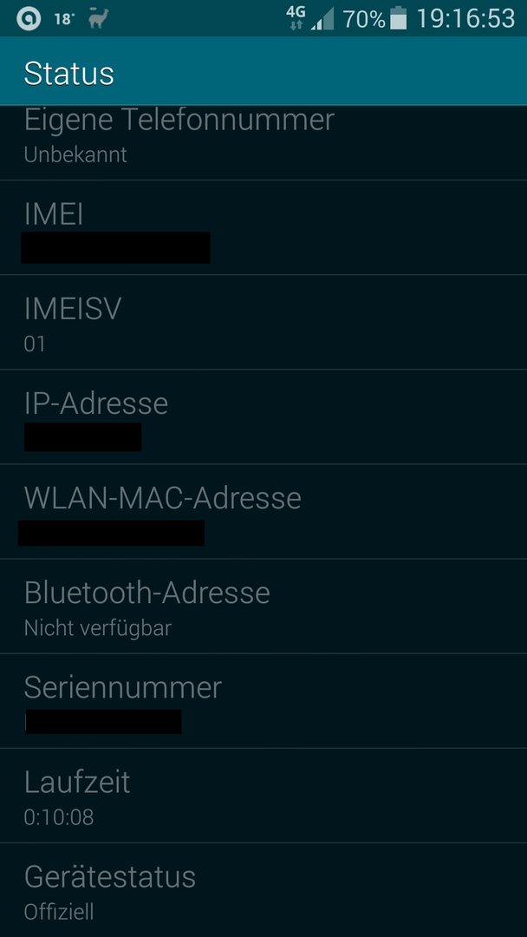Tap the 19:16:53 clock
527x937 pixels.
pyautogui.click(x=465, y=19)
